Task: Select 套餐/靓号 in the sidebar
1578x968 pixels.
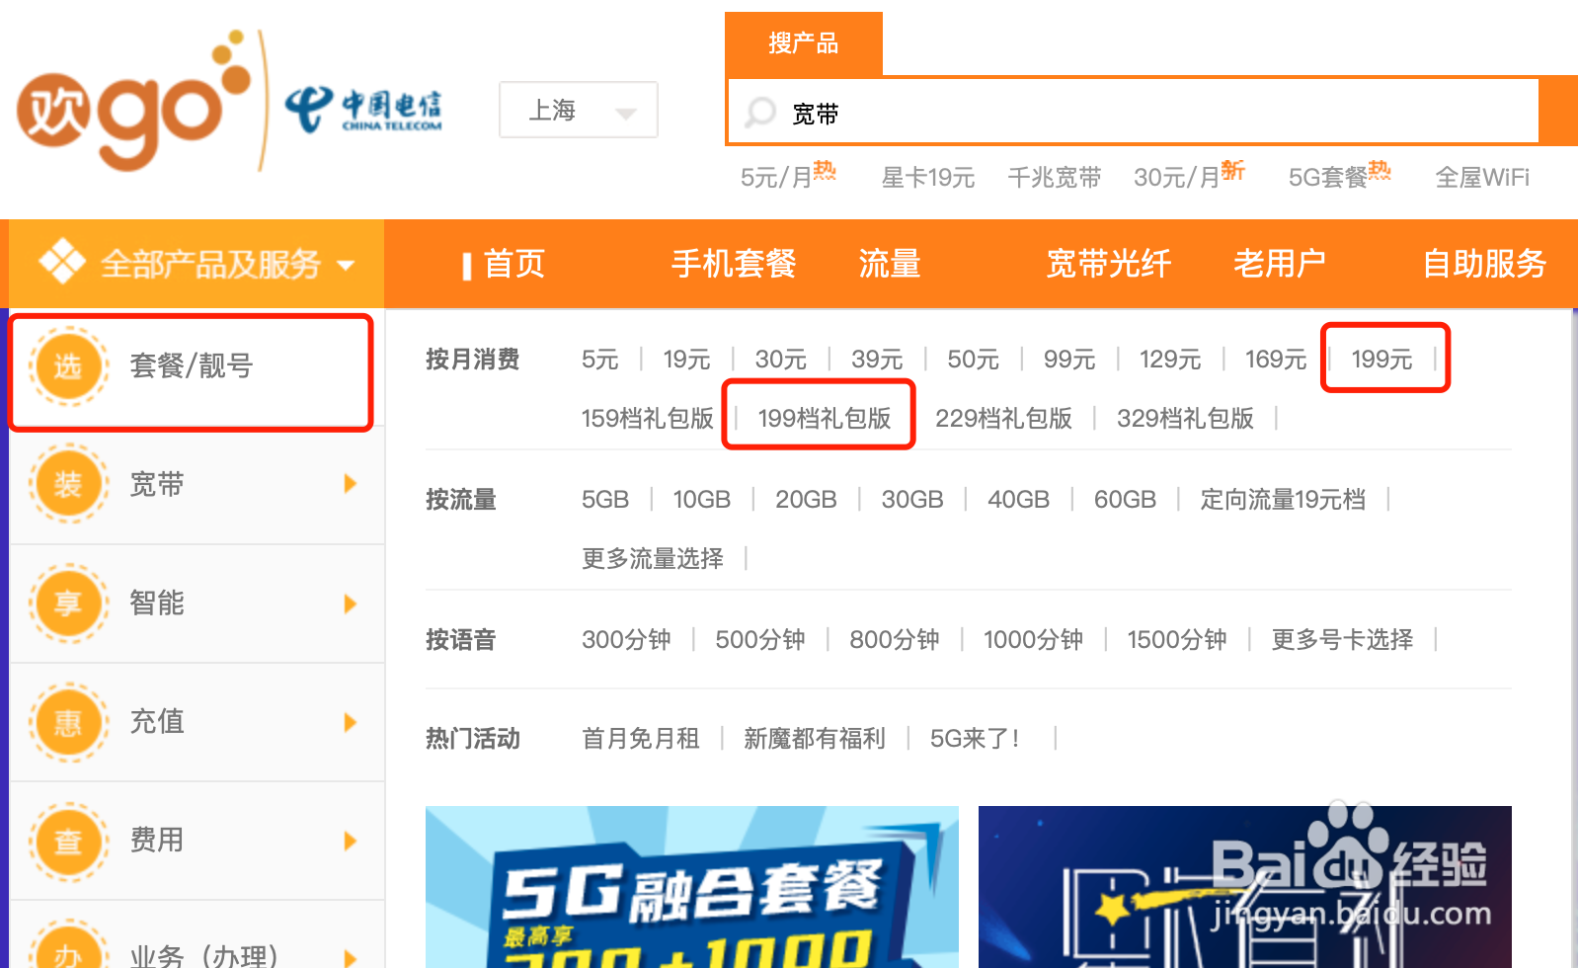Action: pos(192,366)
